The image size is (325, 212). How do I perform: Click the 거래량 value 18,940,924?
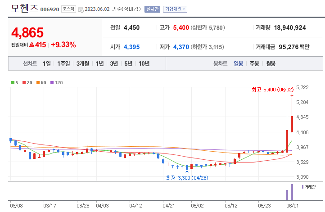tap(290, 27)
